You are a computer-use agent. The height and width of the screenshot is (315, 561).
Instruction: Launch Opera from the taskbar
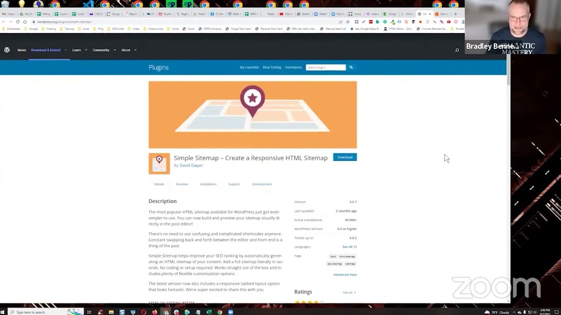144,312
